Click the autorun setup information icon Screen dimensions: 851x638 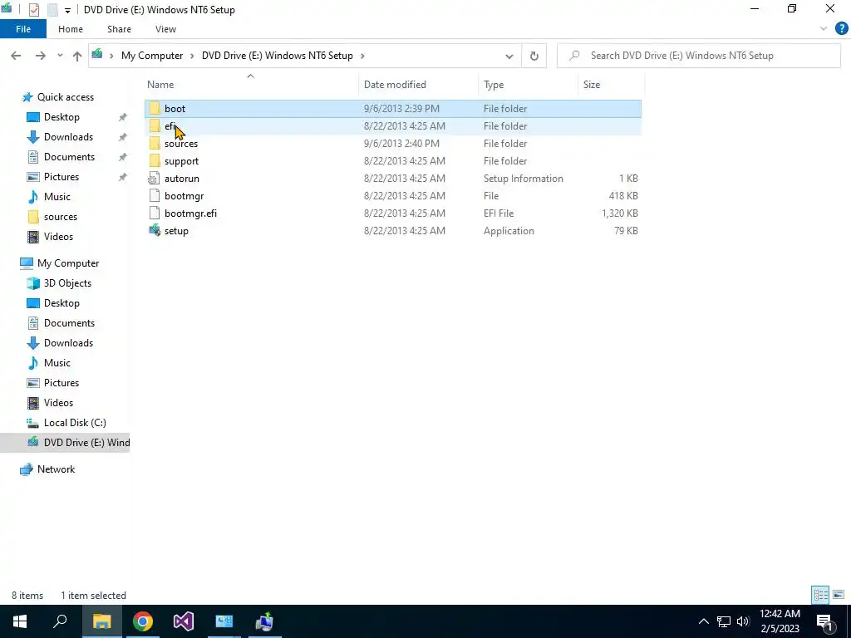point(155,179)
